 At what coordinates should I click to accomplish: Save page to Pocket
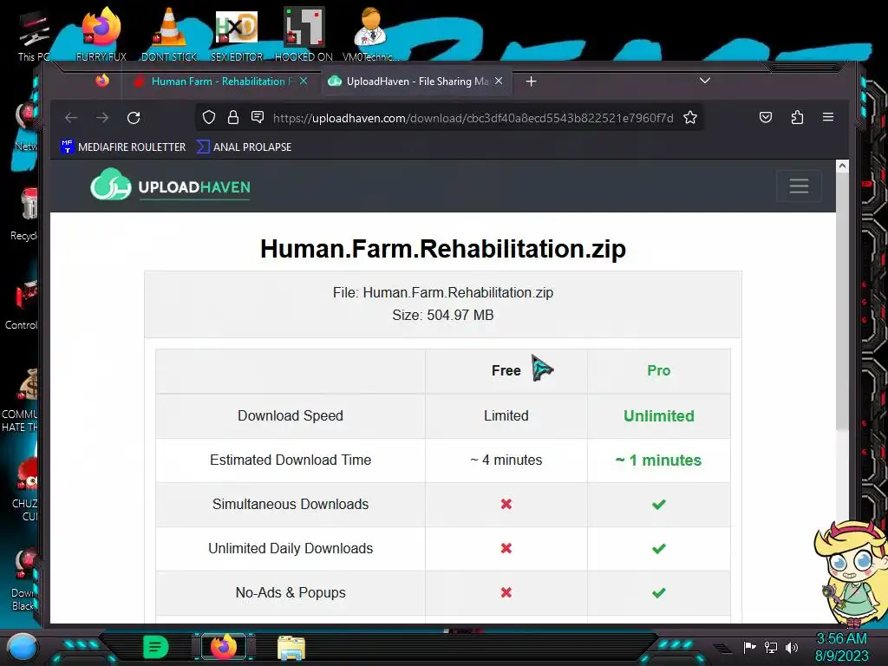click(766, 117)
